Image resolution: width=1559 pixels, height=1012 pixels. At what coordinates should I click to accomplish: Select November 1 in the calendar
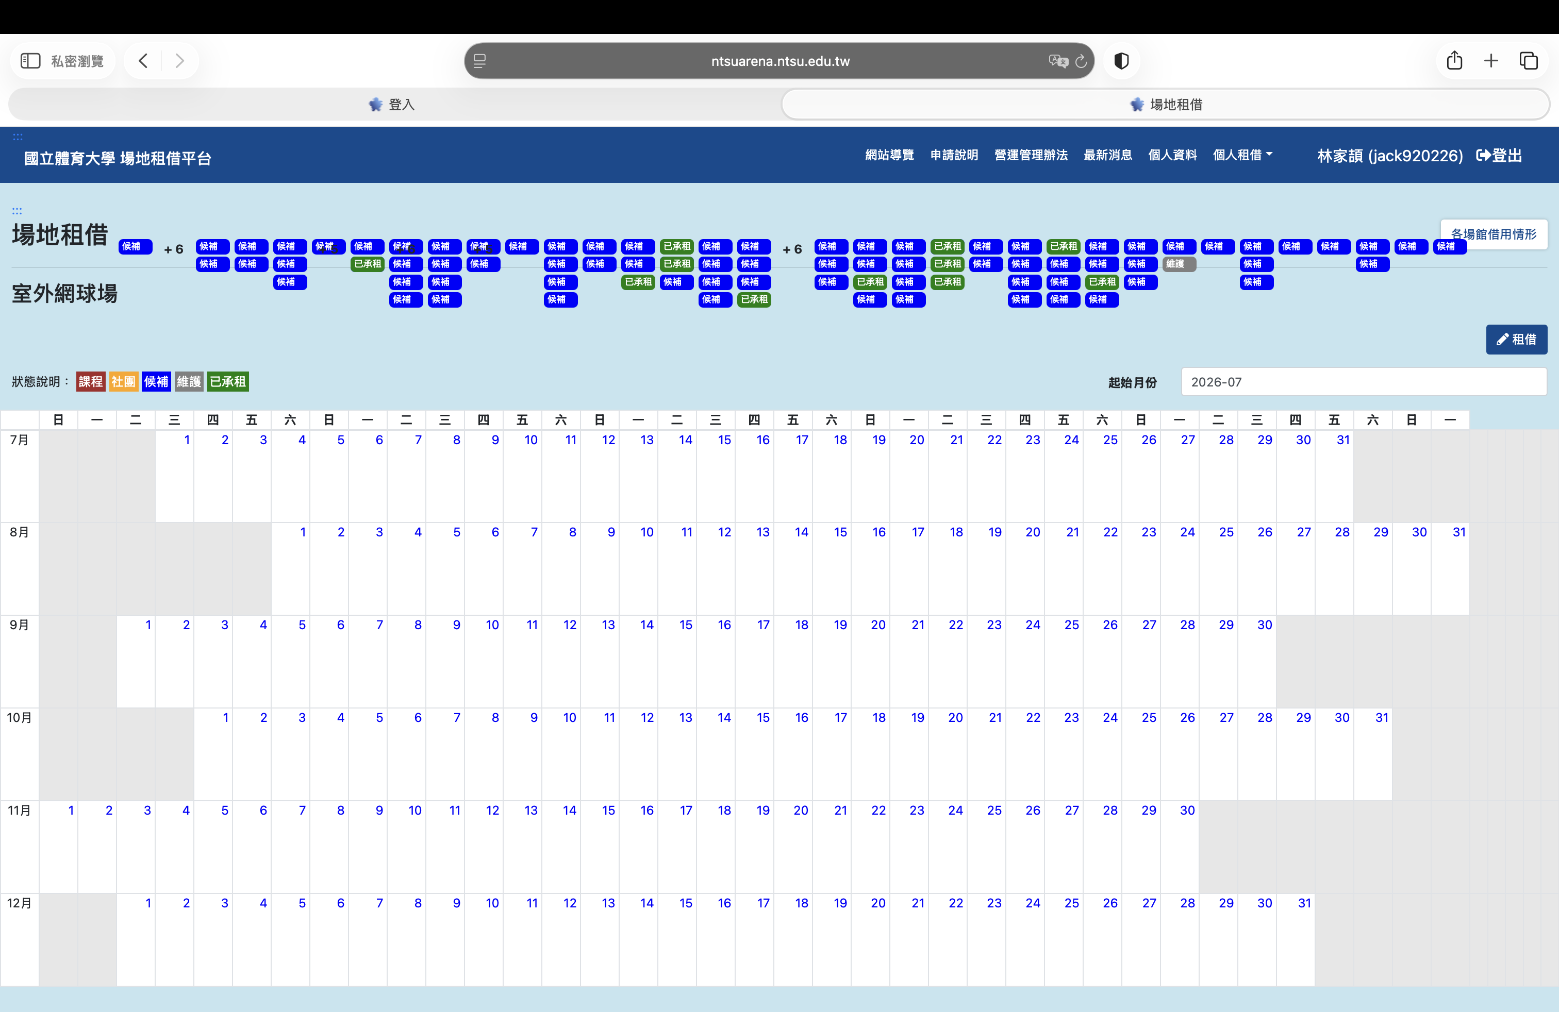[x=71, y=811]
